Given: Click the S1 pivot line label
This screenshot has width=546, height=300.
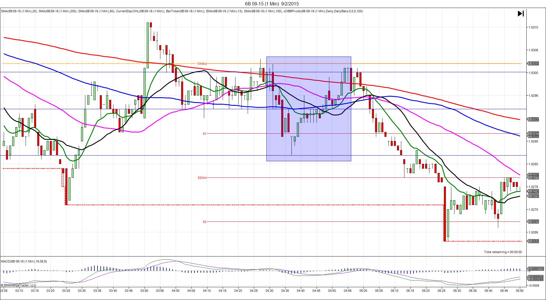Looking at the screenshot, I should (204, 134).
